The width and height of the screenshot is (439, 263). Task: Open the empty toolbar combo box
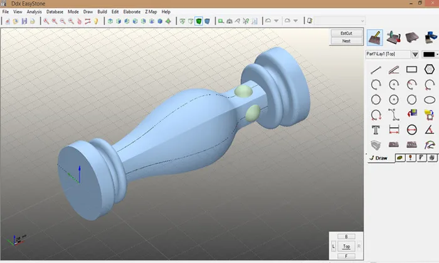coord(340,21)
